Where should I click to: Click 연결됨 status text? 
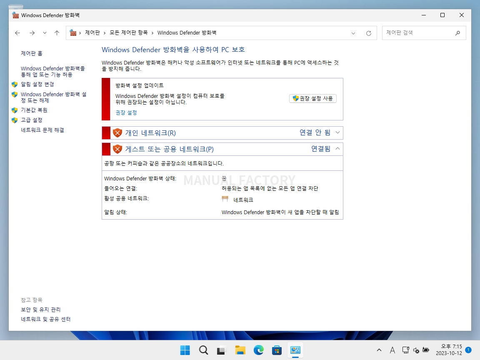[321, 149]
